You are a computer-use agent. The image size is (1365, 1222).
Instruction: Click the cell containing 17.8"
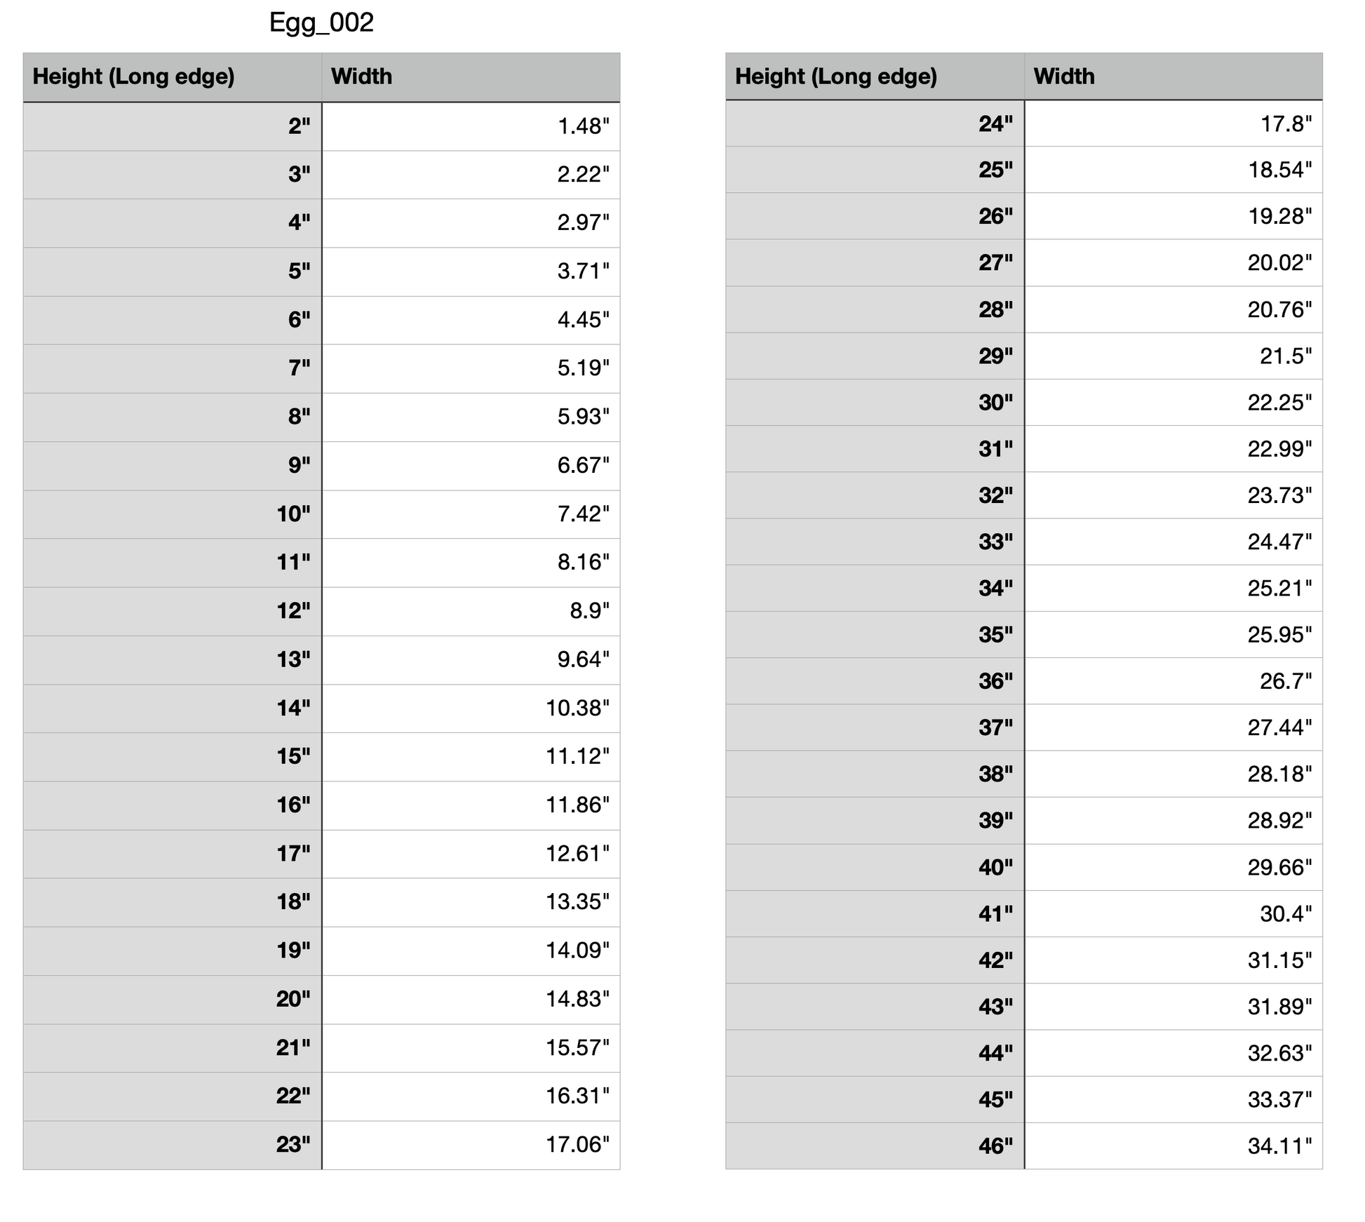[x=1174, y=123]
